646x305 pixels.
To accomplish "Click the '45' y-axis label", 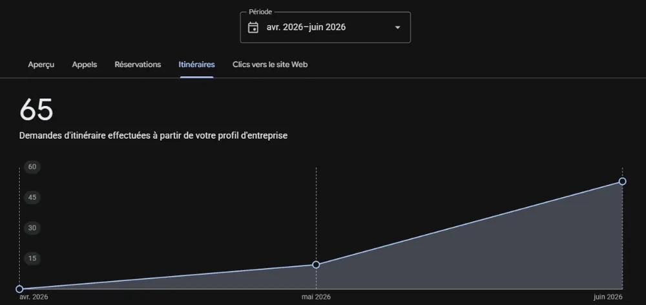I will coord(32,198).
